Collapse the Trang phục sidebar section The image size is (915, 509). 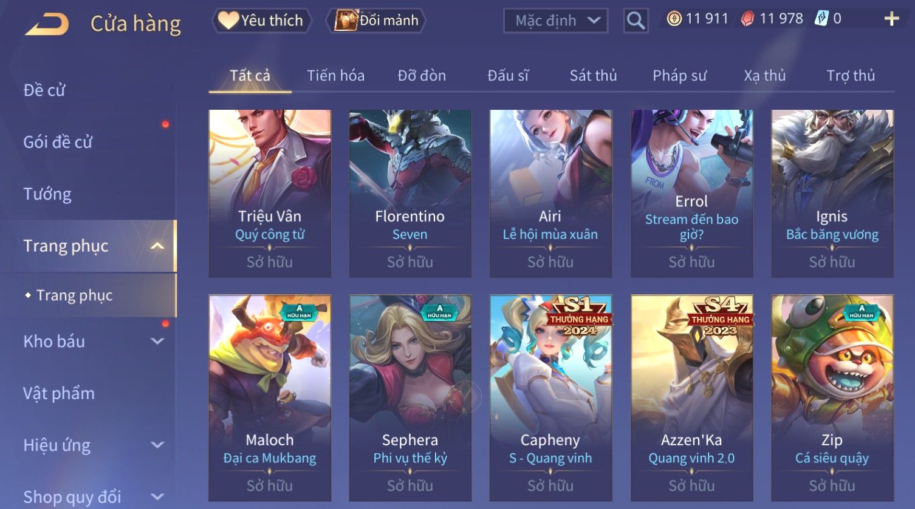[x=157, y=246]
